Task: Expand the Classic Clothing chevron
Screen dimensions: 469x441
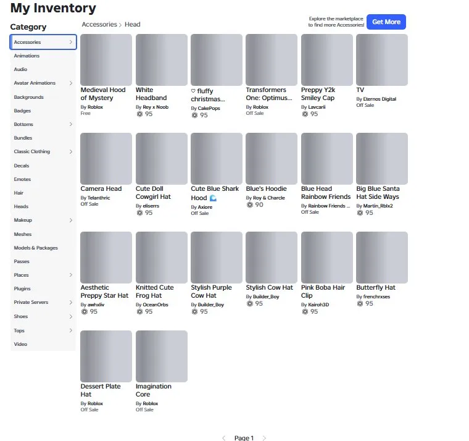Action: tap(71, 151)
